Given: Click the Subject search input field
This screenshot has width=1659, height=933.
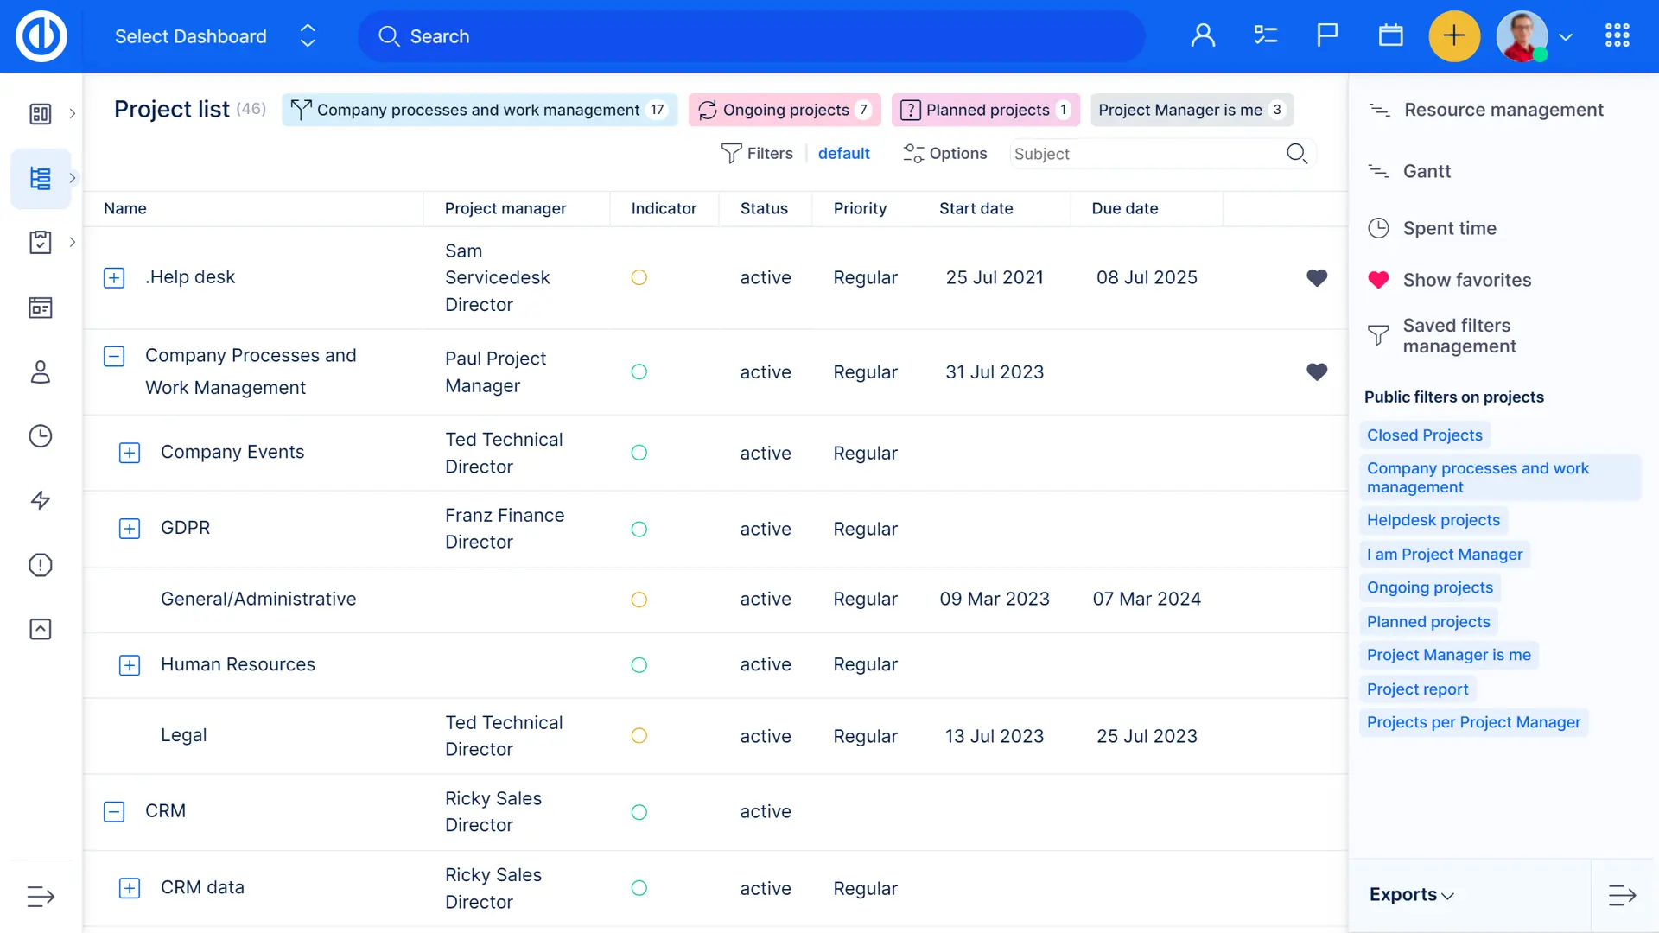Looking at the screenshot, I should 1145,154.
